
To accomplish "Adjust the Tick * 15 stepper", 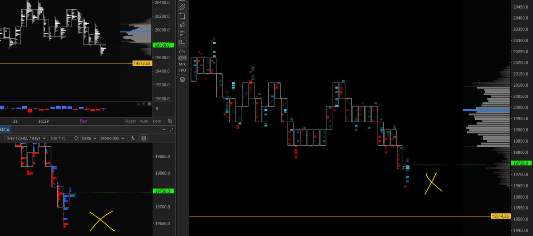I will [76, 138].
